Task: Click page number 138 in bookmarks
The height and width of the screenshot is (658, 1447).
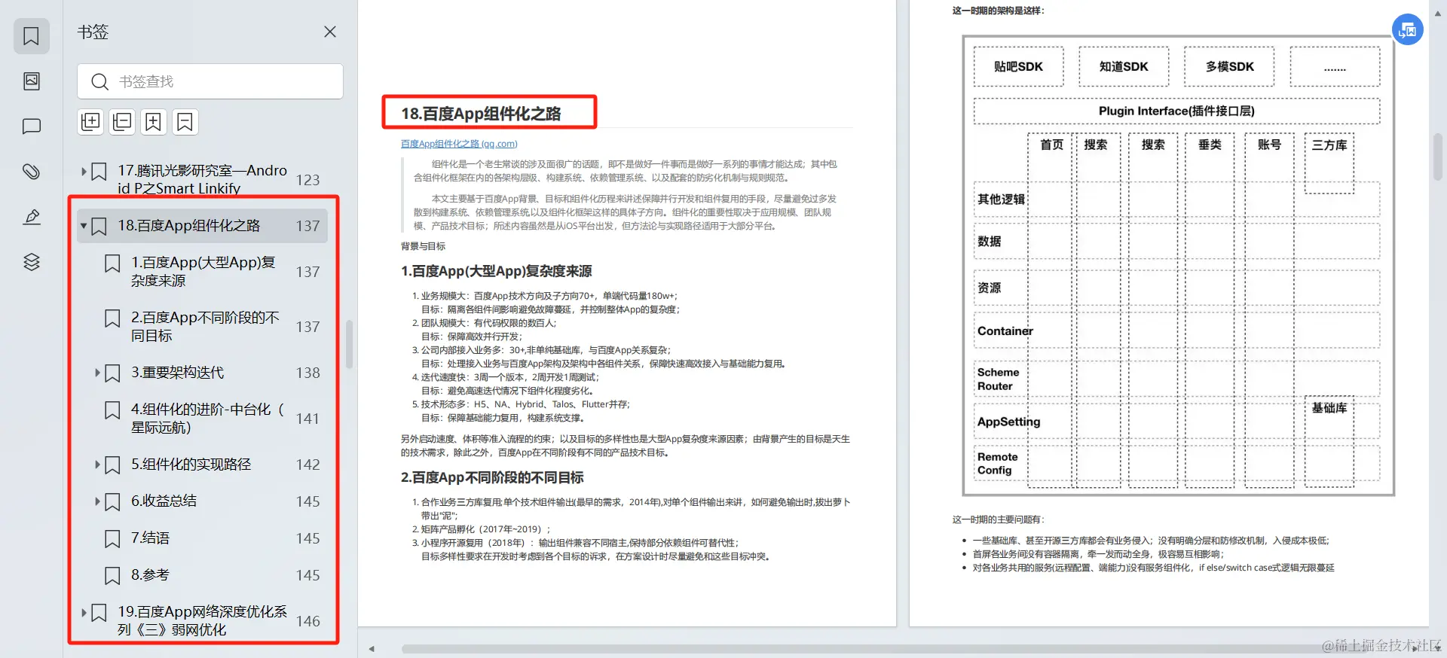Action: (307, 373)
